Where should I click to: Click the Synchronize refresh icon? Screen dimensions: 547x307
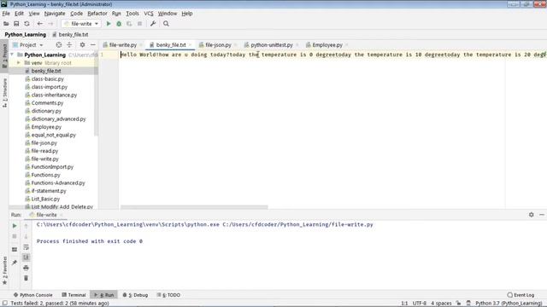(26, 24)
